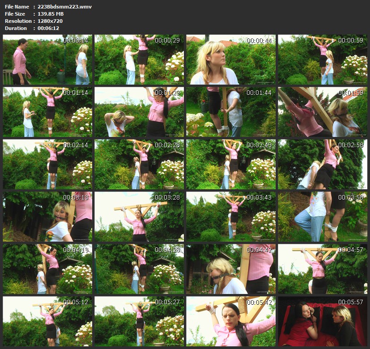Select the thumbnail at 00:03:58

pyautogui.click(x=323, y=217)
